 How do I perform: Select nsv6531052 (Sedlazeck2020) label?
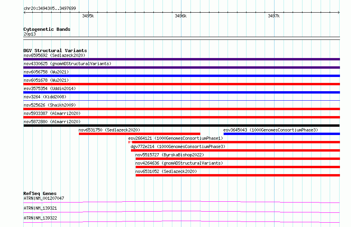point(166,171)
